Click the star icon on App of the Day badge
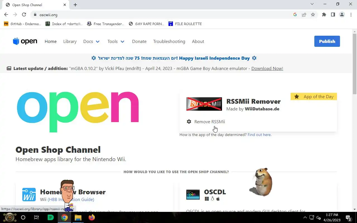 click(297, 96)
